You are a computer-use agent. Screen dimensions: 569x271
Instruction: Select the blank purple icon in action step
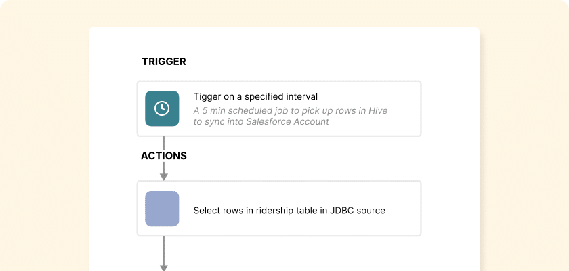tap(162, 209)
